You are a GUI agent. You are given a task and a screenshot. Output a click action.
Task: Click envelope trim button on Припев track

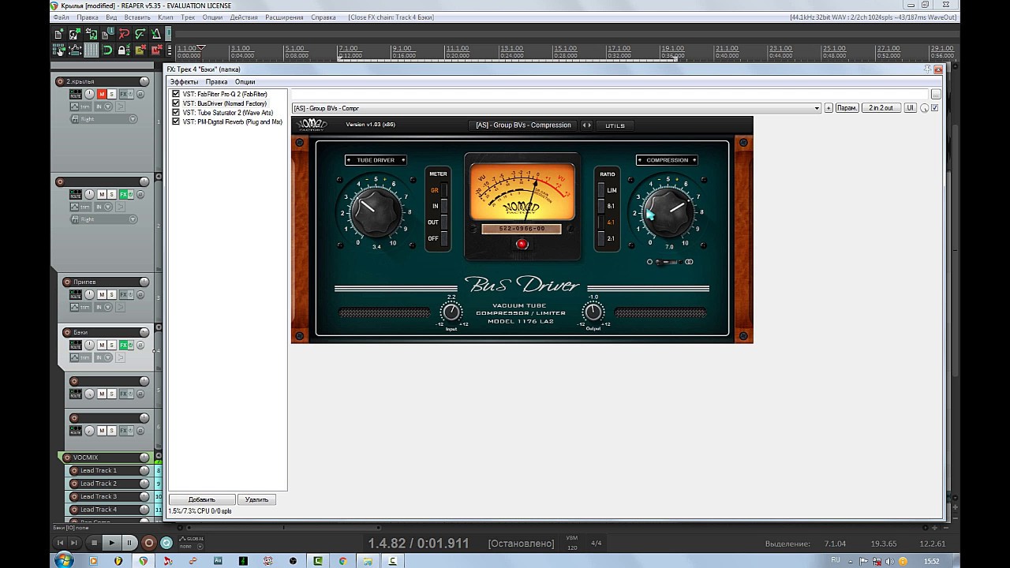(x=81, y=307)
